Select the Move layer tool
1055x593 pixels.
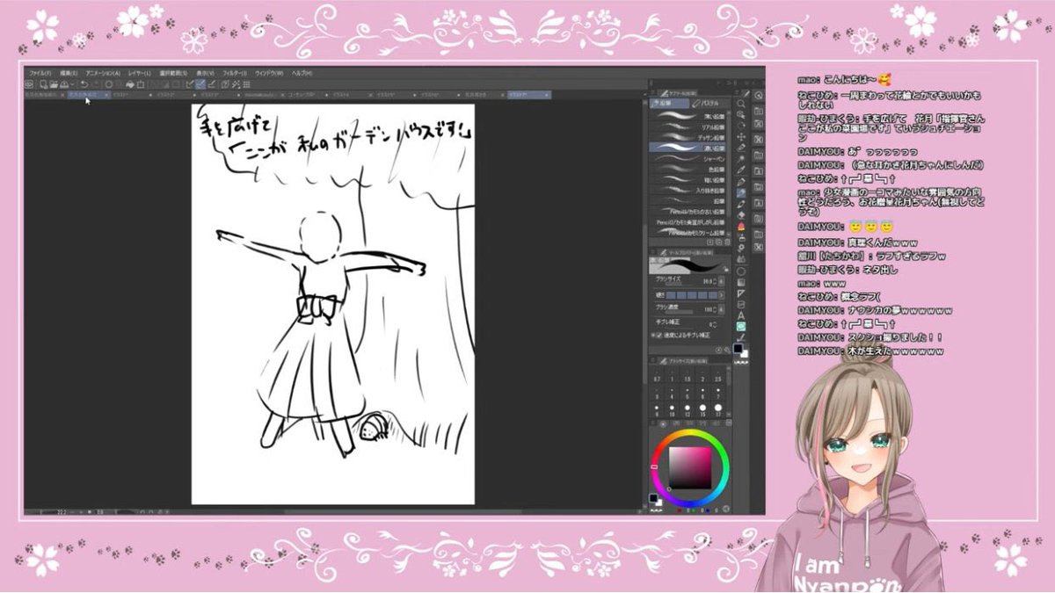(x=741, y=136)
